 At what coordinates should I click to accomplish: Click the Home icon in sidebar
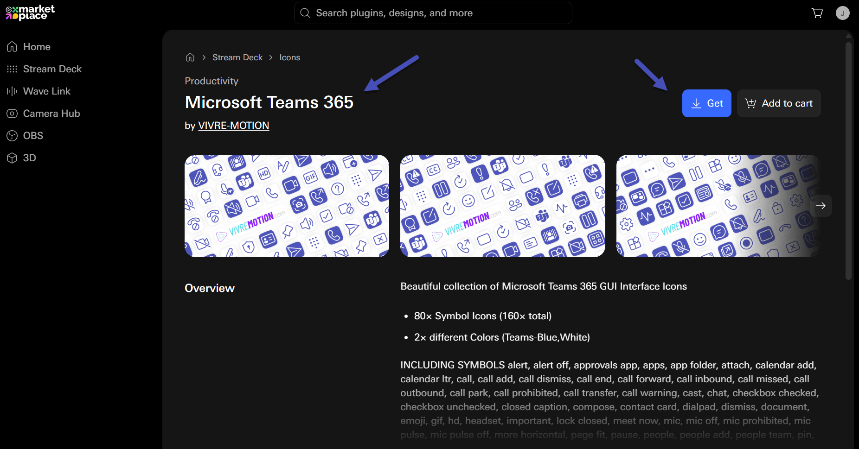[12, 46]
